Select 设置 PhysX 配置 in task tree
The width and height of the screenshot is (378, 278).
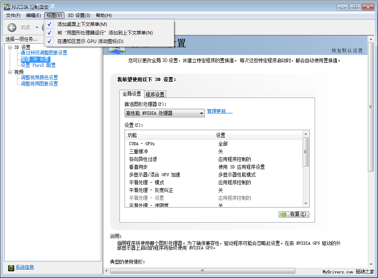click(38, 65)
